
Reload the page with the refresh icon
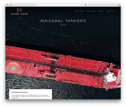click(x=82, y=5)
